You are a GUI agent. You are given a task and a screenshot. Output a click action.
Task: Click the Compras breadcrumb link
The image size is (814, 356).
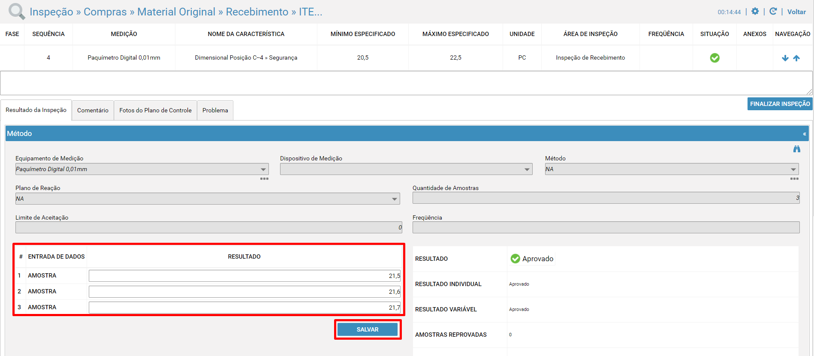pos(105,12)
